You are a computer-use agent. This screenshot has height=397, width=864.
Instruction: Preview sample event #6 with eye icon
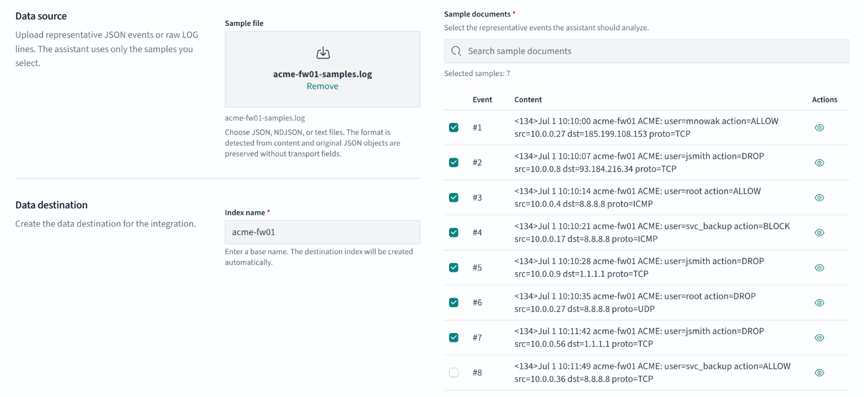pos(819,303)
